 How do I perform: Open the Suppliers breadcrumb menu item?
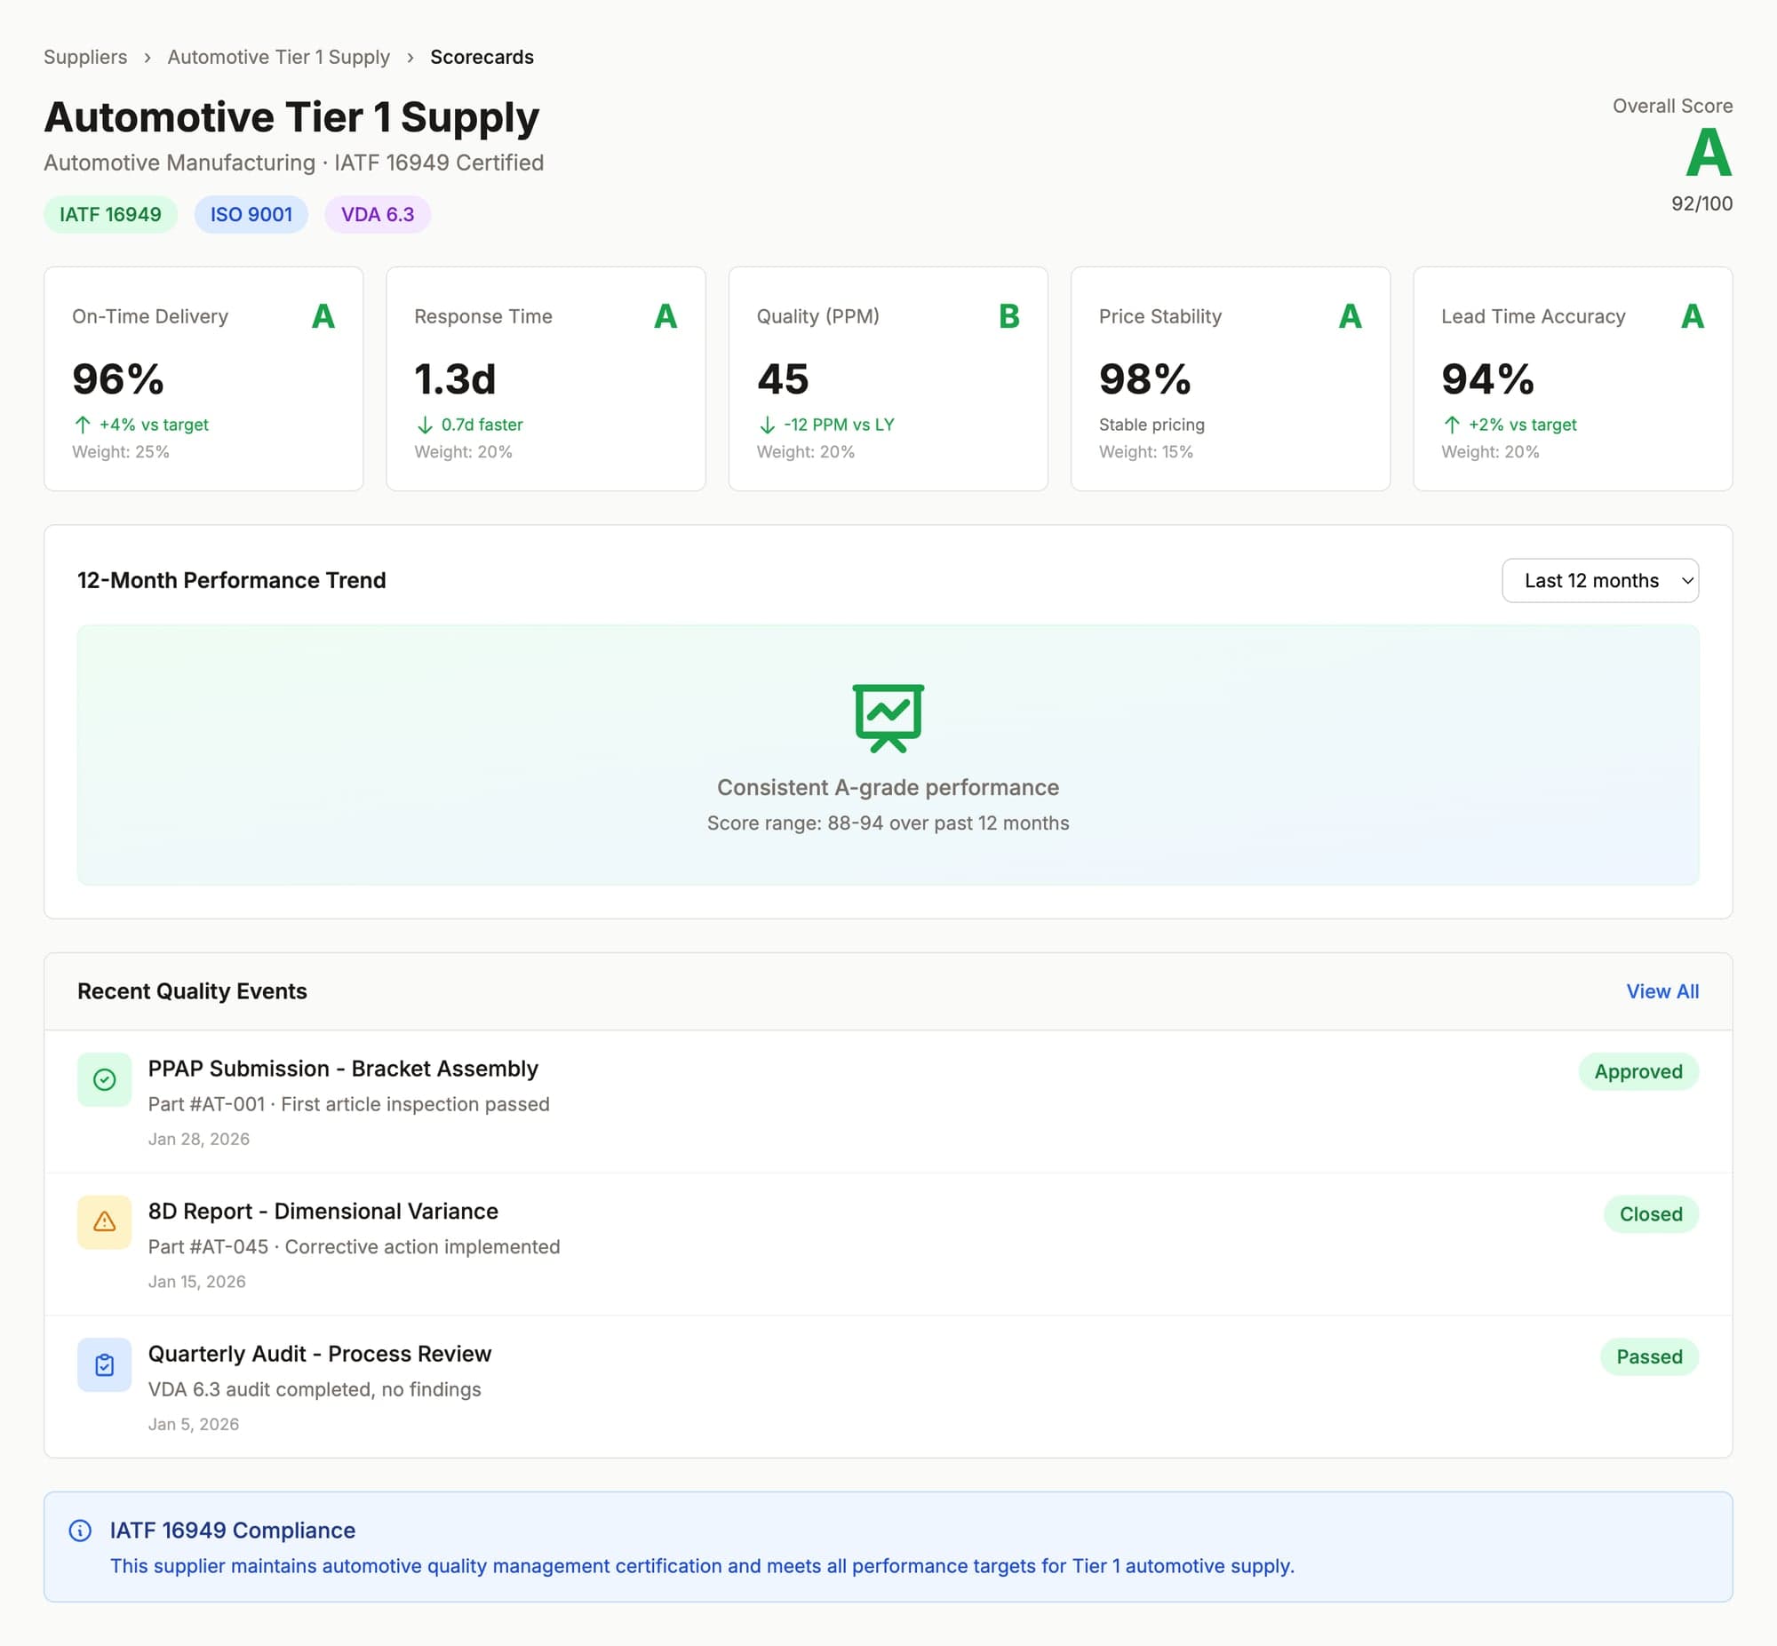click(85, 56)
